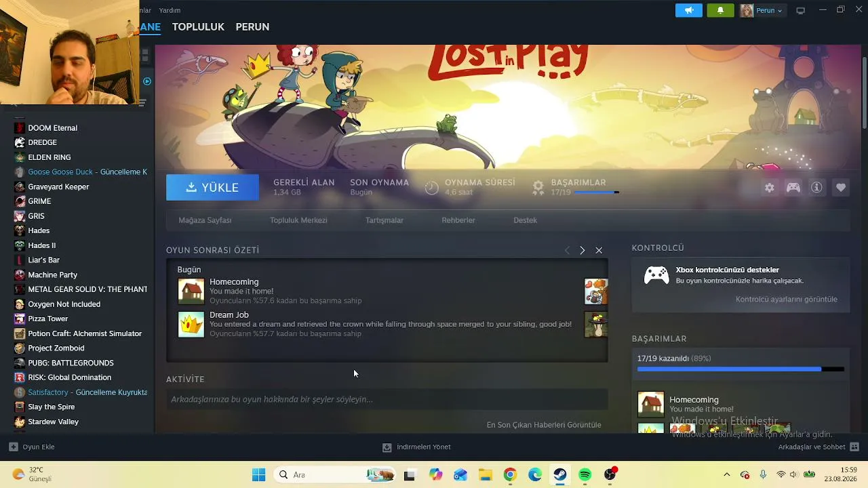Click the 17/19 kazanıldı progress bar

[x=741, y=369]
